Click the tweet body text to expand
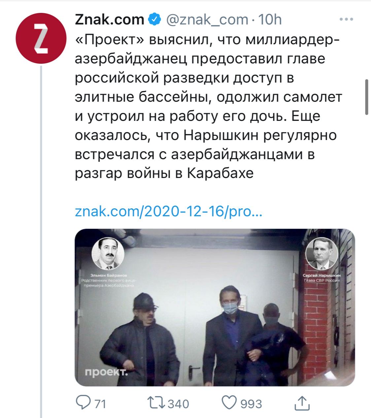This screenshot has height=418, width=371. point(209,106)
